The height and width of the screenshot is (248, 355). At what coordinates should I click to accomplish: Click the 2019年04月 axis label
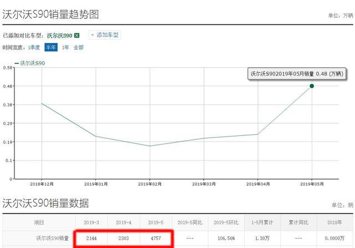click(x=258, y=184)
